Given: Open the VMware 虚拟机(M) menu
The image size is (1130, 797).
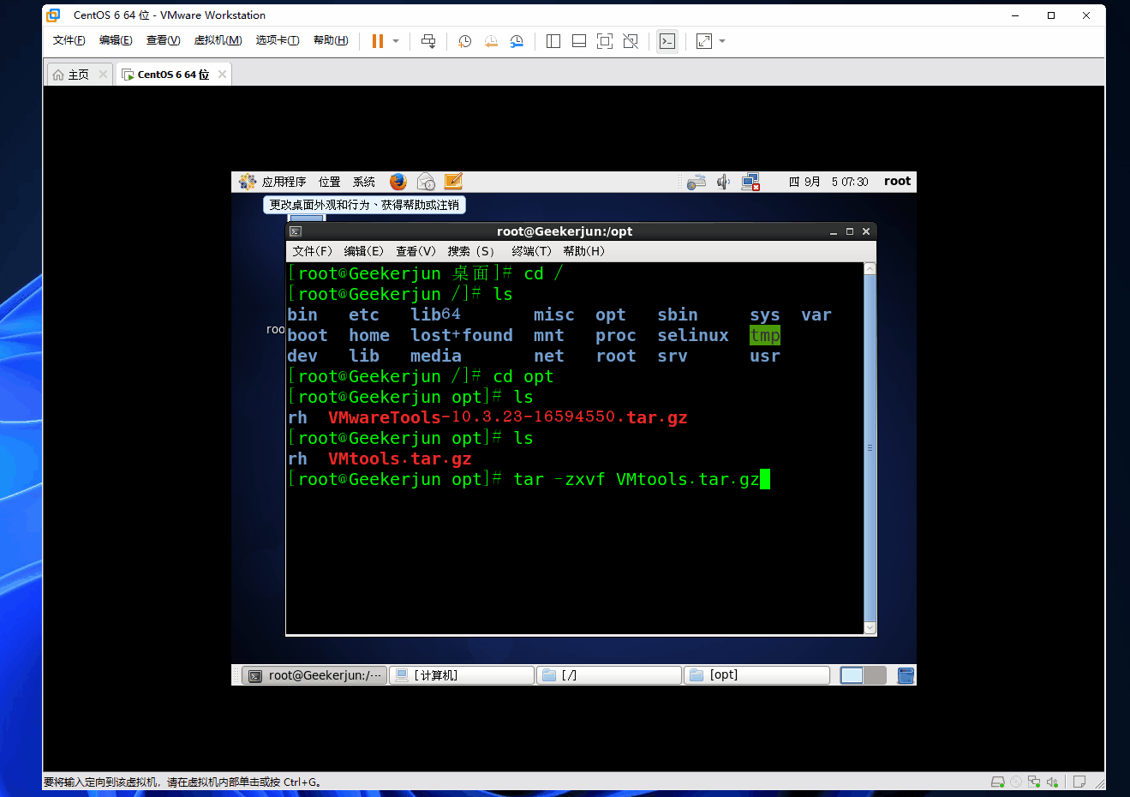Looking at the screenshot, I should (218, 40).
